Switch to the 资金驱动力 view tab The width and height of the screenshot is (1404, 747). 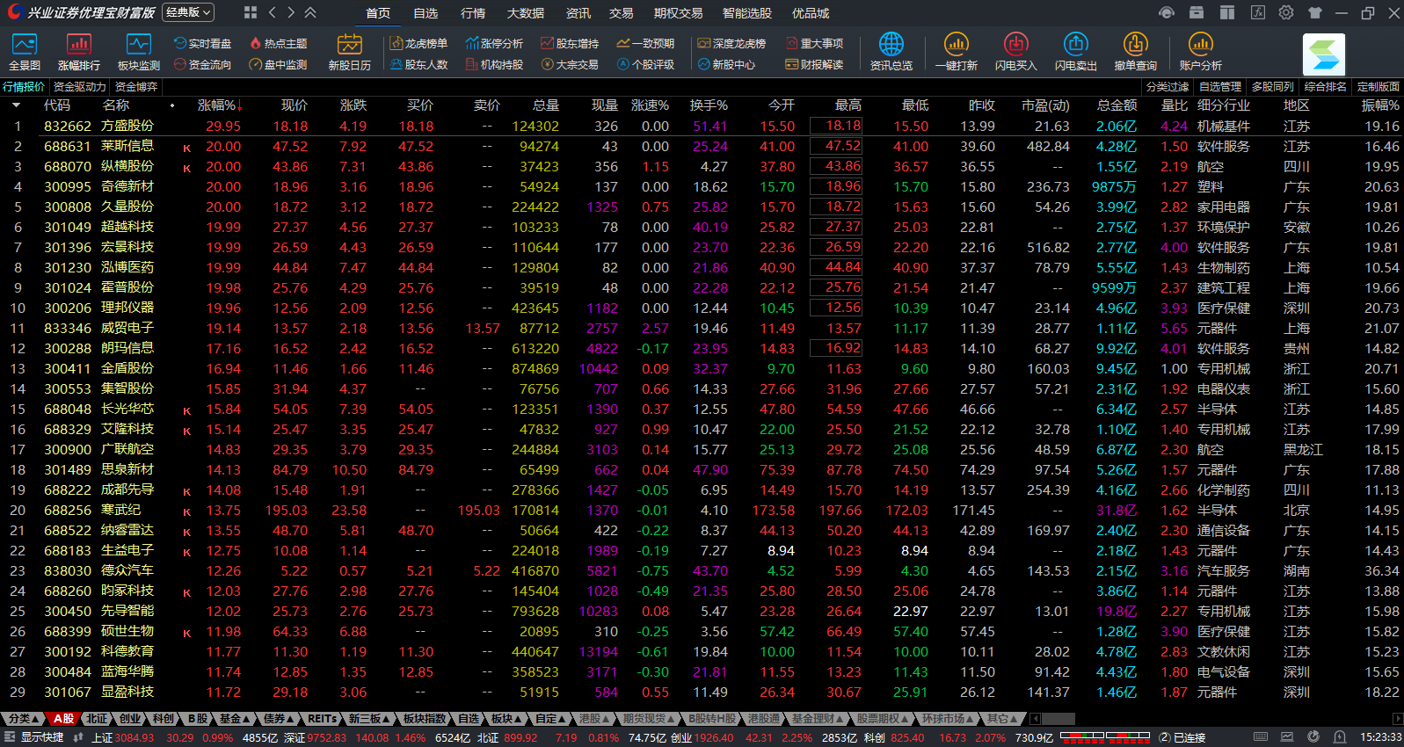pos(79,87)
